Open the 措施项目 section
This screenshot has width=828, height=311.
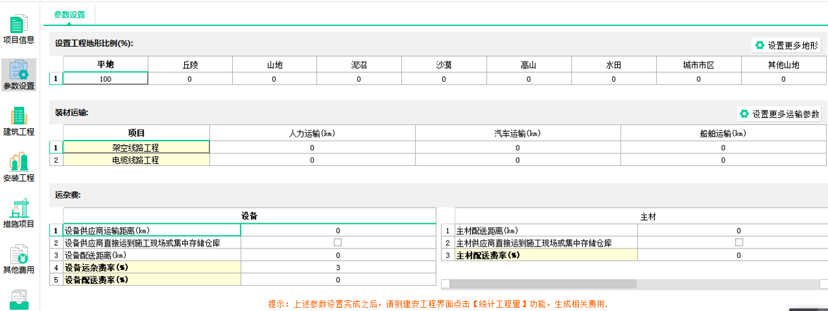(x=19, y=213)
